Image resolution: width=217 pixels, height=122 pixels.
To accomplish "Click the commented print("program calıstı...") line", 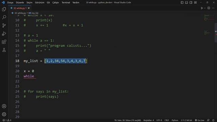I will (57, 46).
